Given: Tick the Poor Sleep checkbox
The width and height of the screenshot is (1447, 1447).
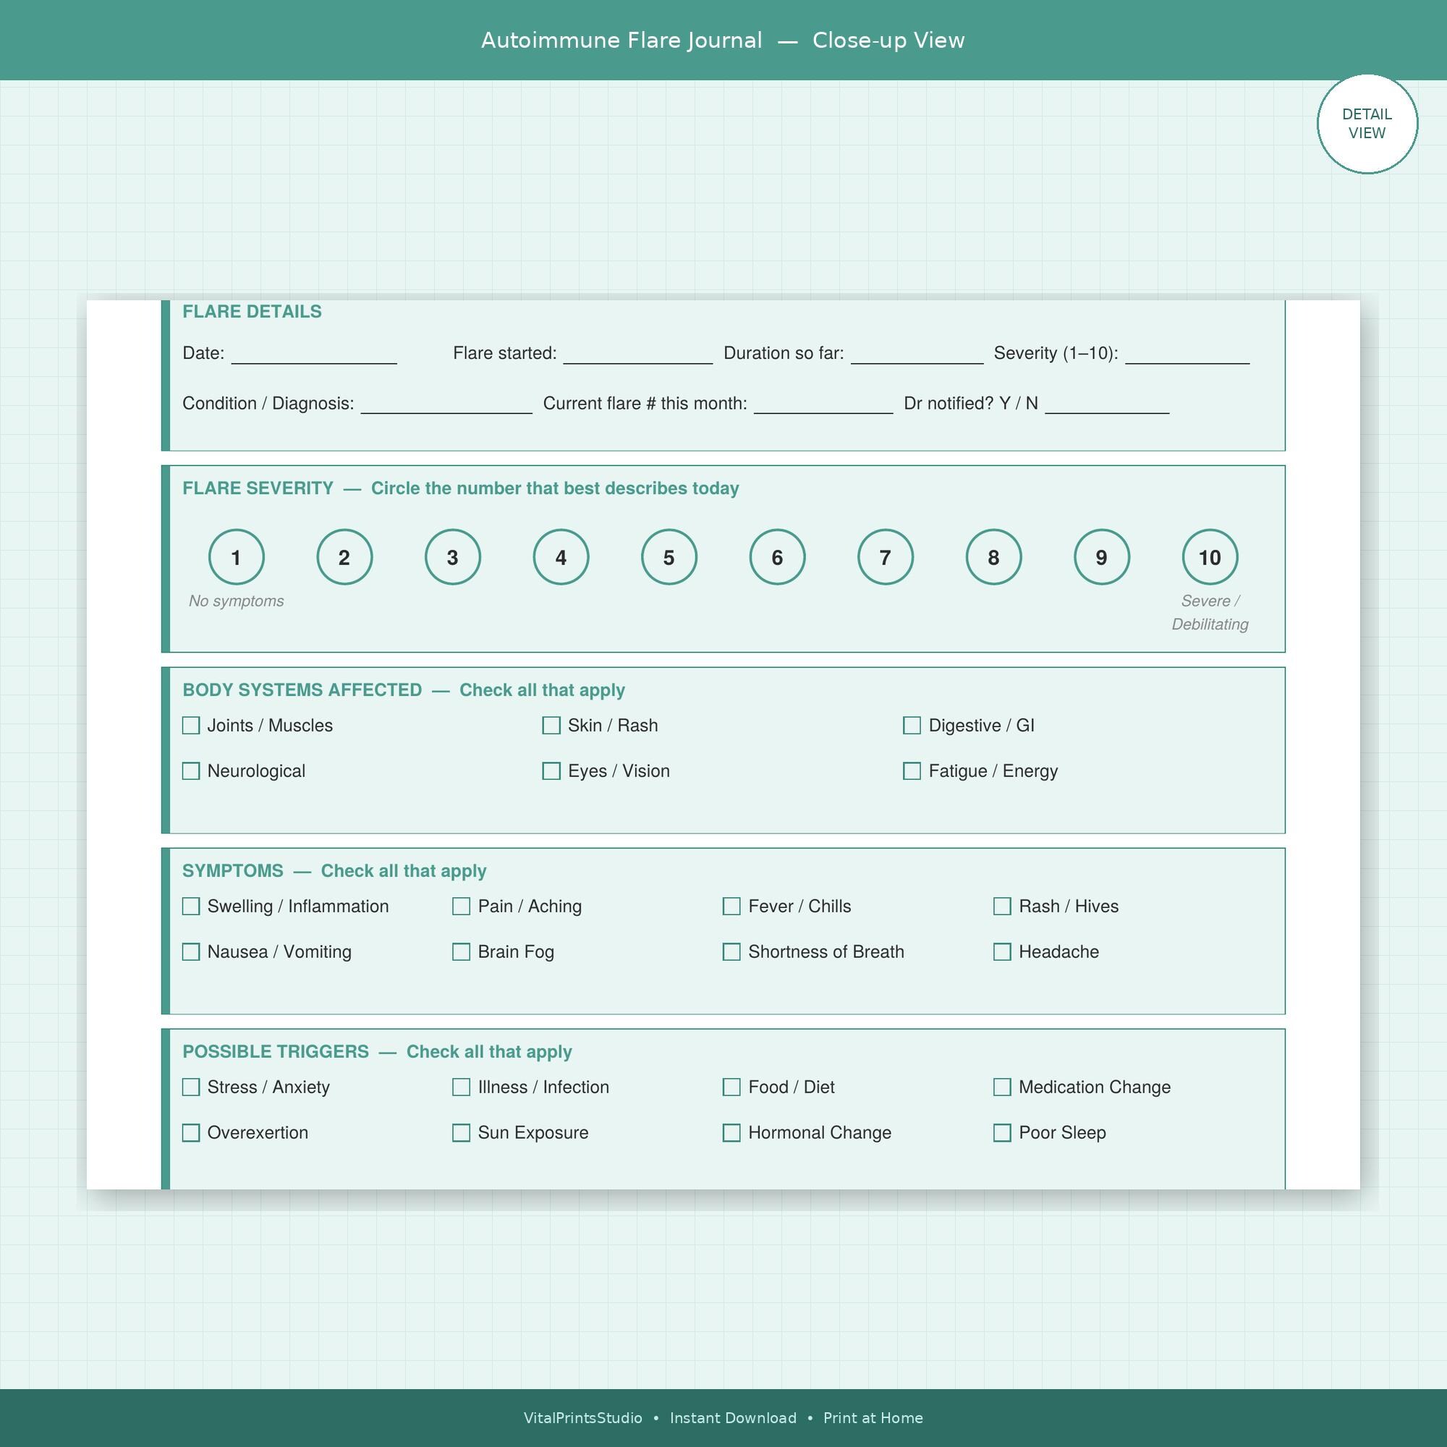Looking at the screenshot, I should (1002, 1132).
